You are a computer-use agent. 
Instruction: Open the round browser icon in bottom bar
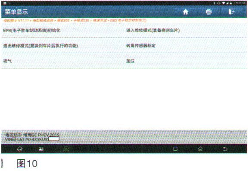coord(20,149)
